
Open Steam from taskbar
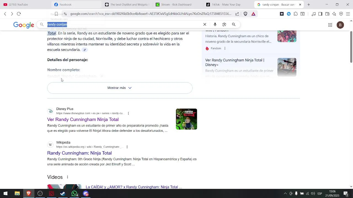[63, 194]
